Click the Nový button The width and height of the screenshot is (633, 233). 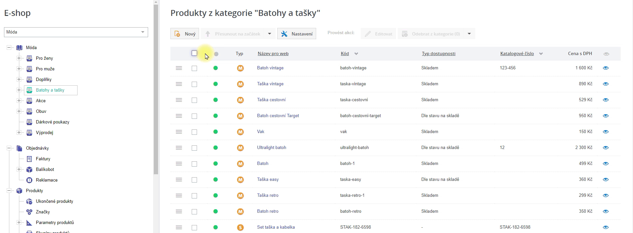185,34
